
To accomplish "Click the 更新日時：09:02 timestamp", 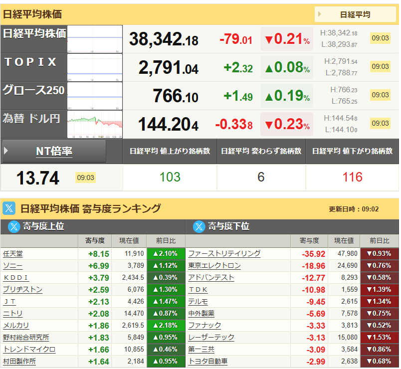I will tap(354, 209).
